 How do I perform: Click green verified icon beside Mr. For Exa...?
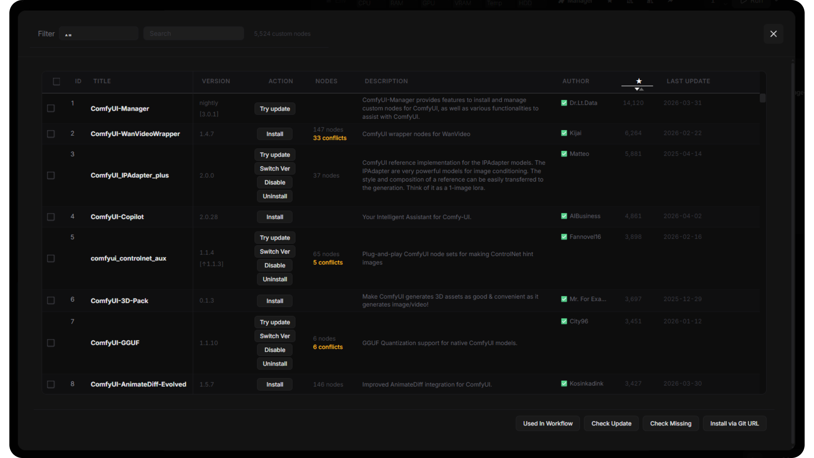click(564, 299)
